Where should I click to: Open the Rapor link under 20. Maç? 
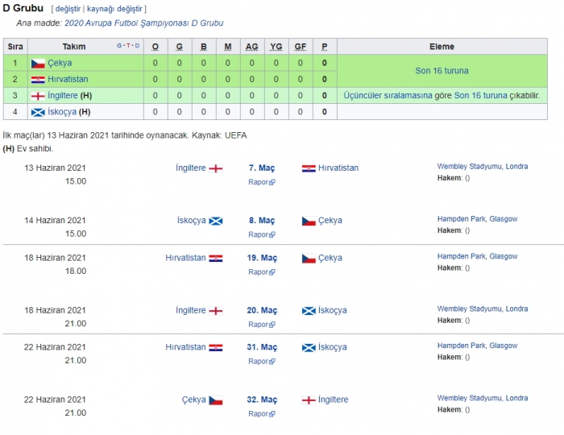pyautogui.click(x=259, y=325)
